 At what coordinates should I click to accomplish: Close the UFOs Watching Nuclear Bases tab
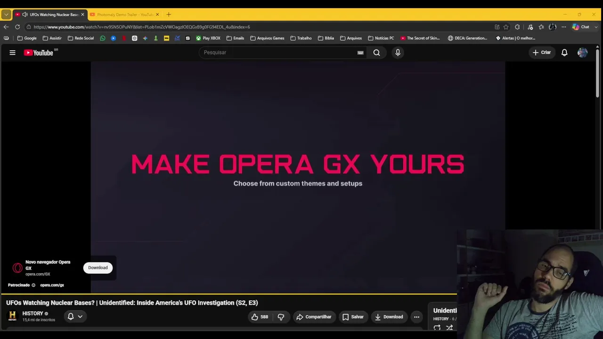82,15
